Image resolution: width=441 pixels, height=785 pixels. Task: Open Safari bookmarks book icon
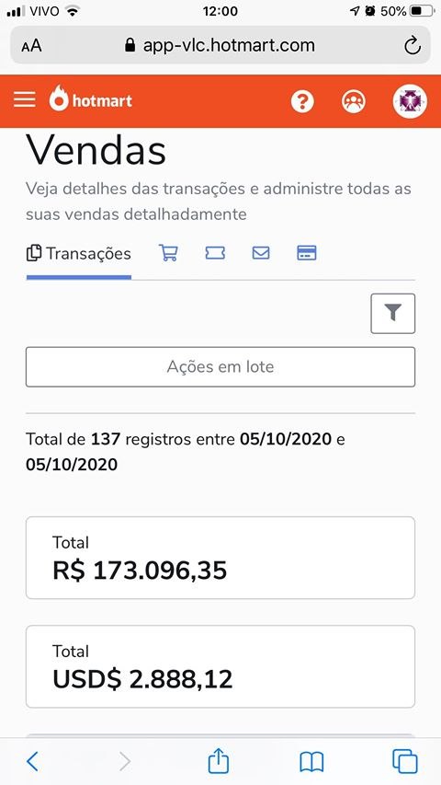(x=311, y=762)
